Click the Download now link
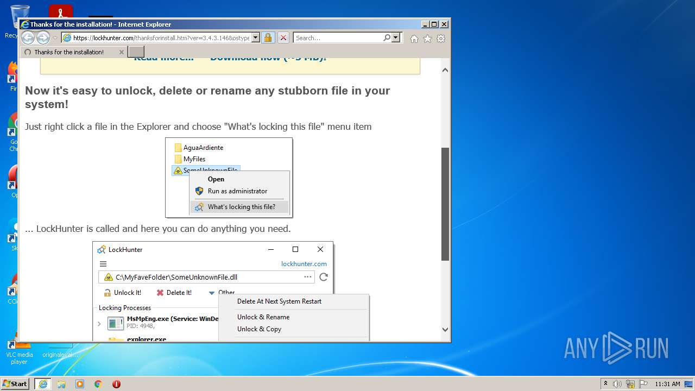 coord(268,58)
